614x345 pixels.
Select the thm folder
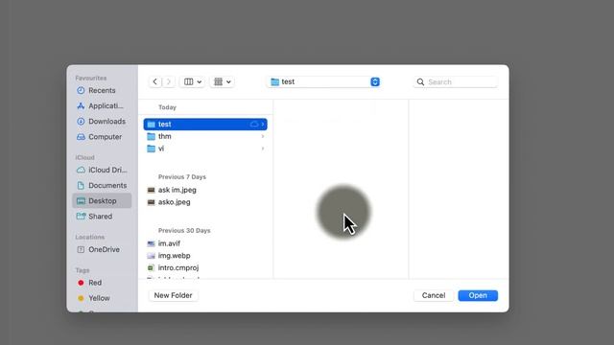(x=205, y=136)
